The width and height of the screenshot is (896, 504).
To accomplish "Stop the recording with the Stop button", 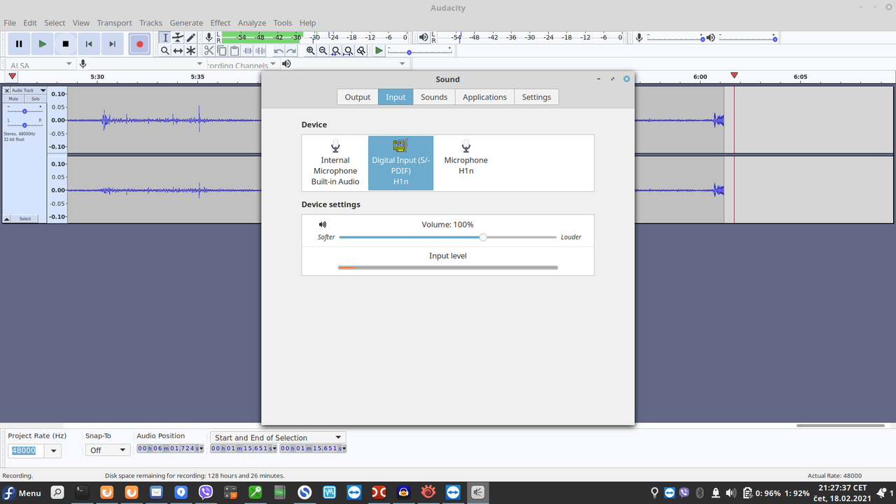I will [x=66, y=44].
